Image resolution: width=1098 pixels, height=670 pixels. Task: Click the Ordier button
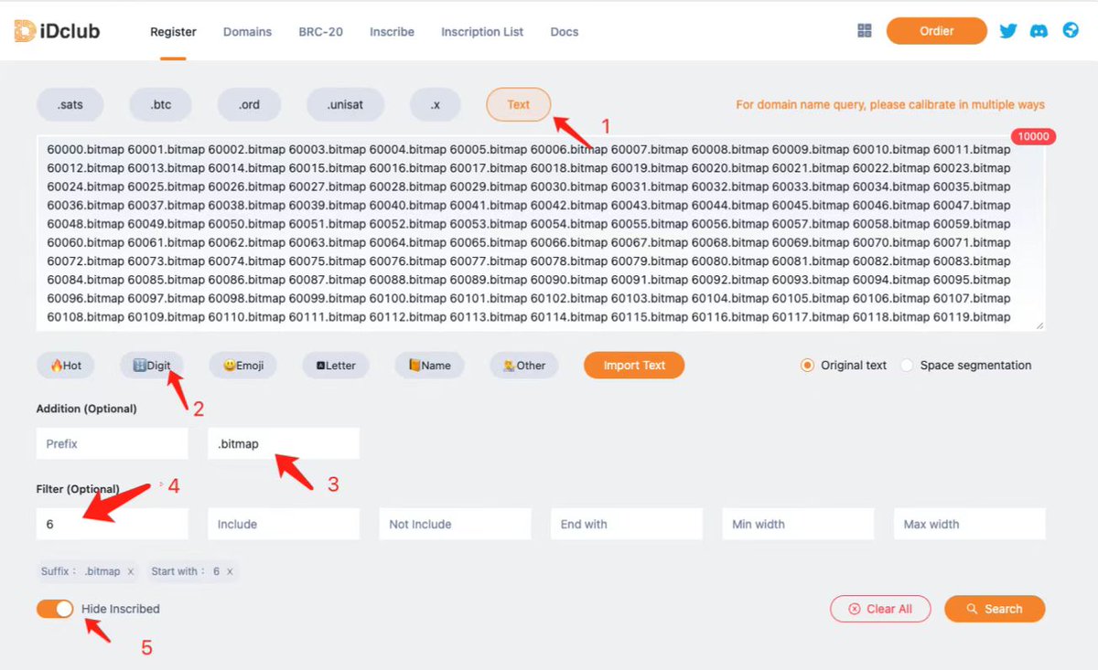(x=937, y=31)
